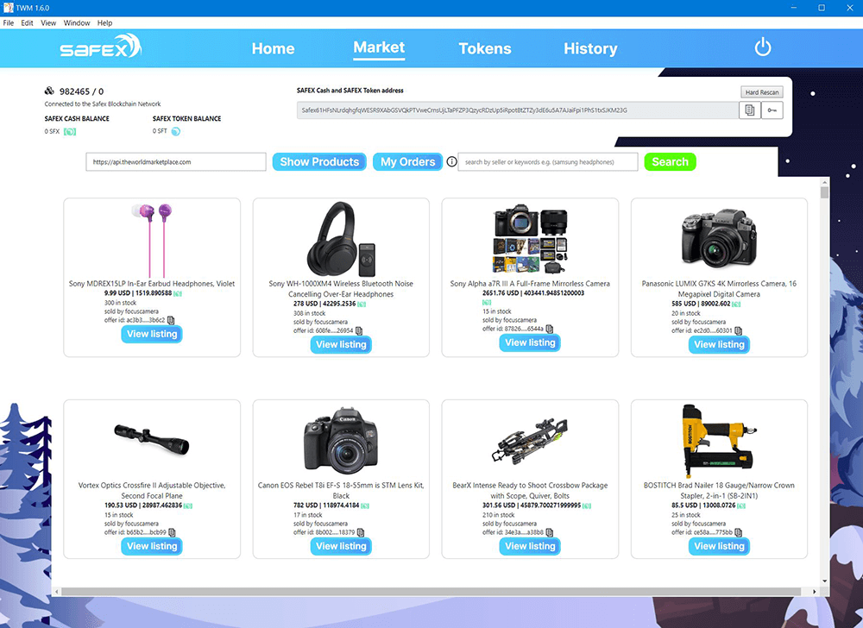The height and width of the screenshot is (628, 863).
Task: Click SFX icon next to 1519.890588 price
Action: coord(178,293)
